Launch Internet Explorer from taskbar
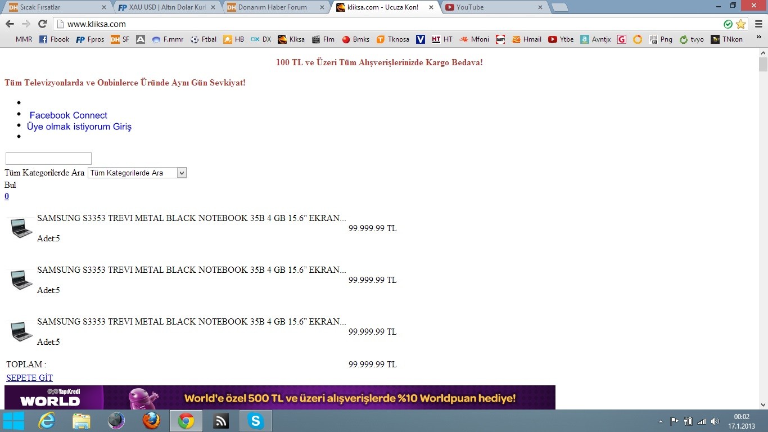The width and height of the screenshot is (768, 432). click(x=46, y=421)
